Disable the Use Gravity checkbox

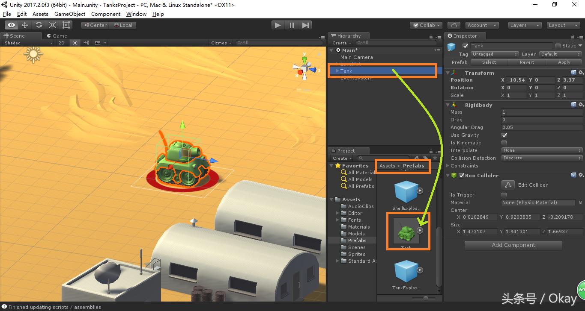pyautogui.click(x=504, y=135)
